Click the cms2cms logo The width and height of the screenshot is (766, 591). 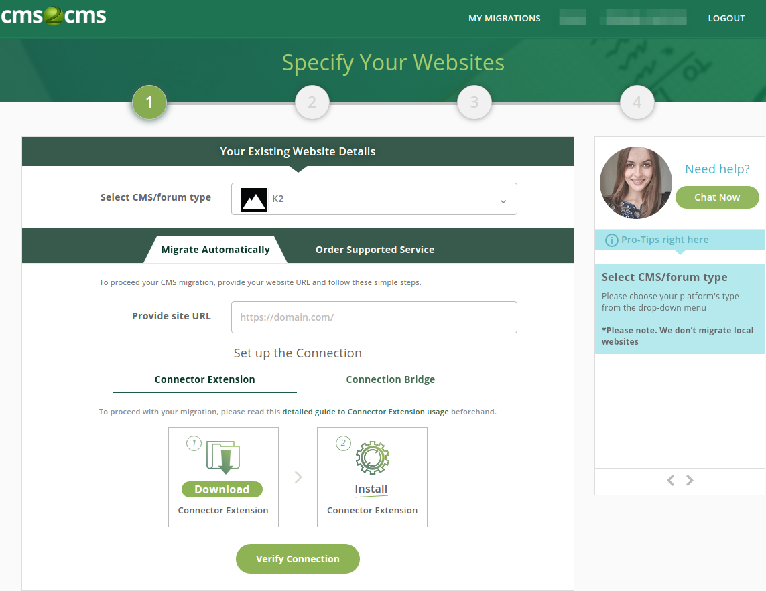(x=53, y=15)
